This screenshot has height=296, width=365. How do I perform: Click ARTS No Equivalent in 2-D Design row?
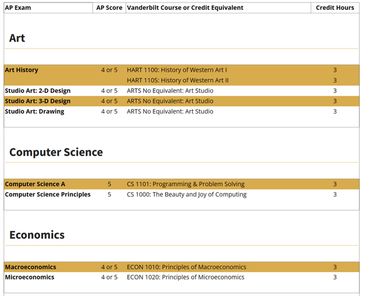[170, 91]
